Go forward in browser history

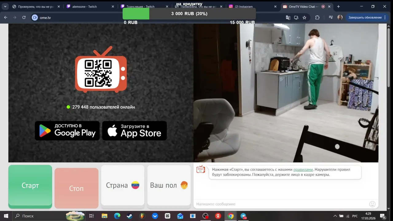tap(15, 17)
